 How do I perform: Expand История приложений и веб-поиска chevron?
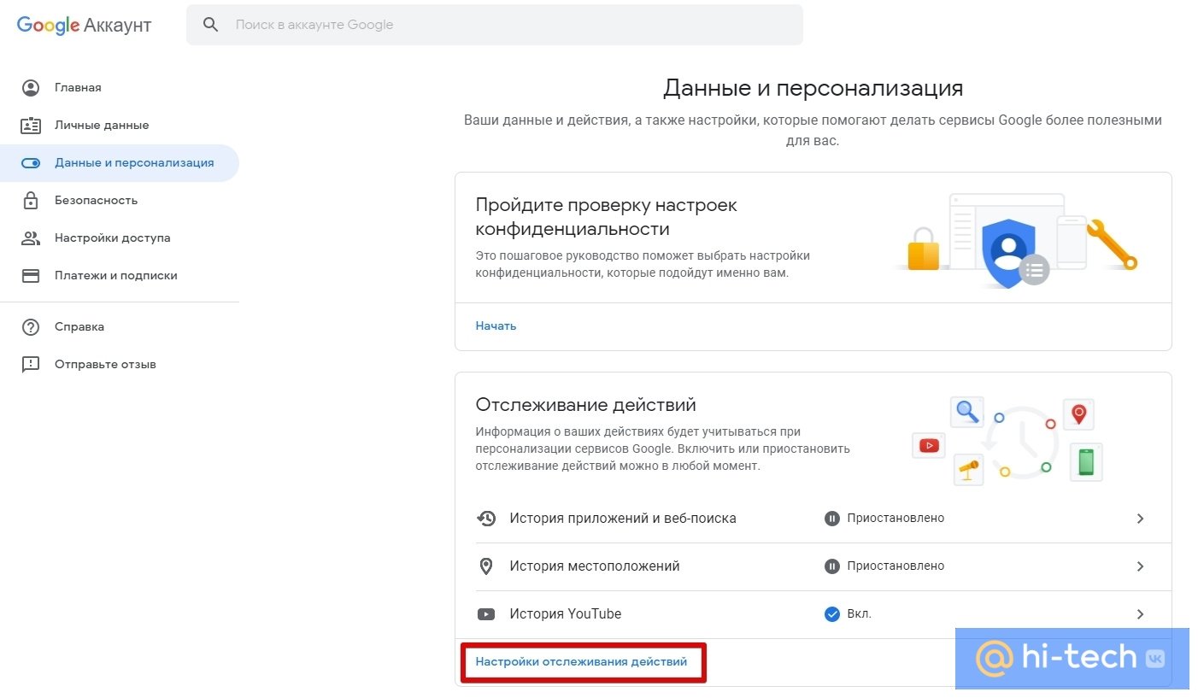[1140, 519]
